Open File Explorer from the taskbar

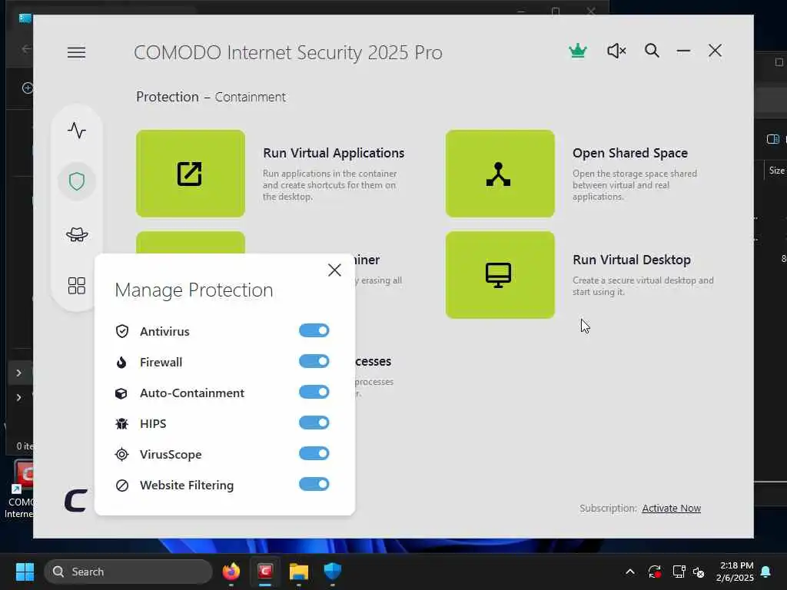point(299,572)
